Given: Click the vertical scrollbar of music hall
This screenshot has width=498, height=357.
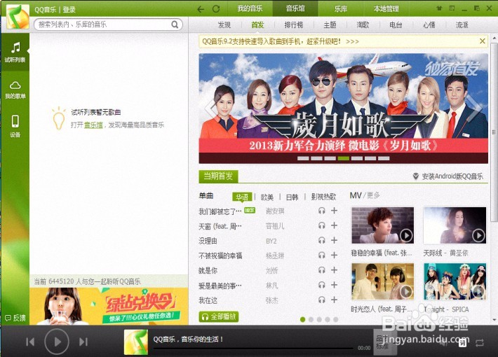Looking at the screenshot, I should 494,132.
